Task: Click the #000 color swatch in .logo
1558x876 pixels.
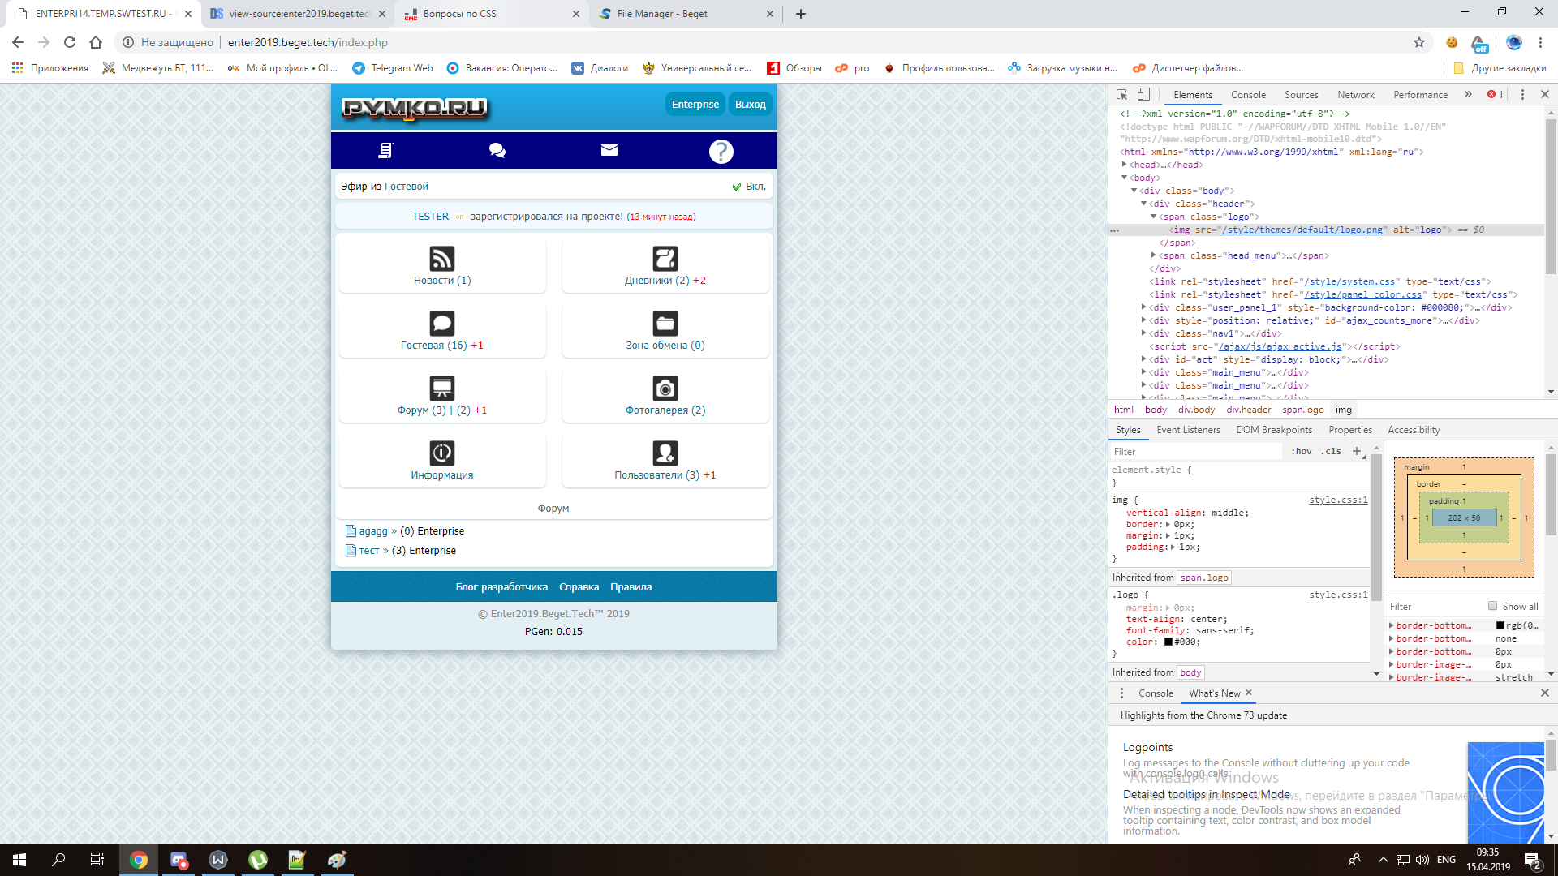Action: [x=1168, y=642]
